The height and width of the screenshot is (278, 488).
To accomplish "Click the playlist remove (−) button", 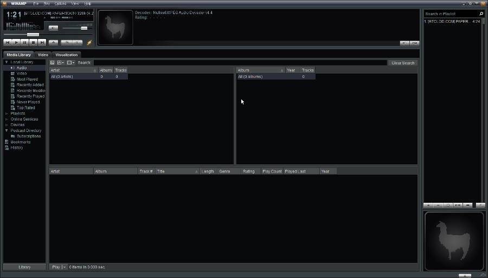I will tap(438, 205).
